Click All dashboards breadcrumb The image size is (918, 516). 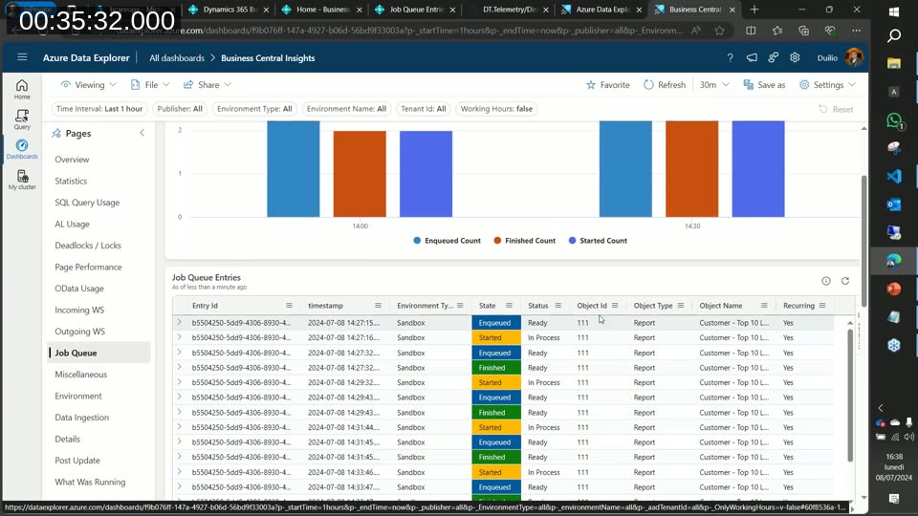(177, 58)
